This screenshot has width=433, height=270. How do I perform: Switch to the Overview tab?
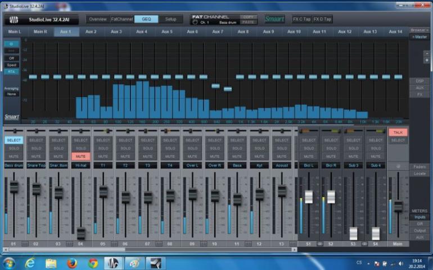coord(98,19)
